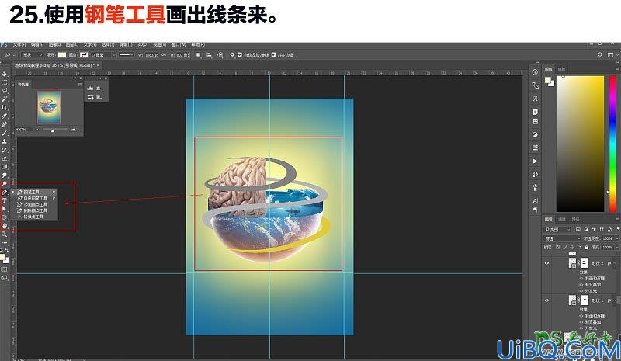Toggle link width and height icon
Viewport: 621px width, 361px height.
(164, 54)
